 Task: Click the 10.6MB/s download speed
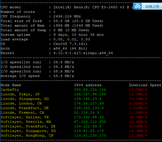(x=138, y=122)
